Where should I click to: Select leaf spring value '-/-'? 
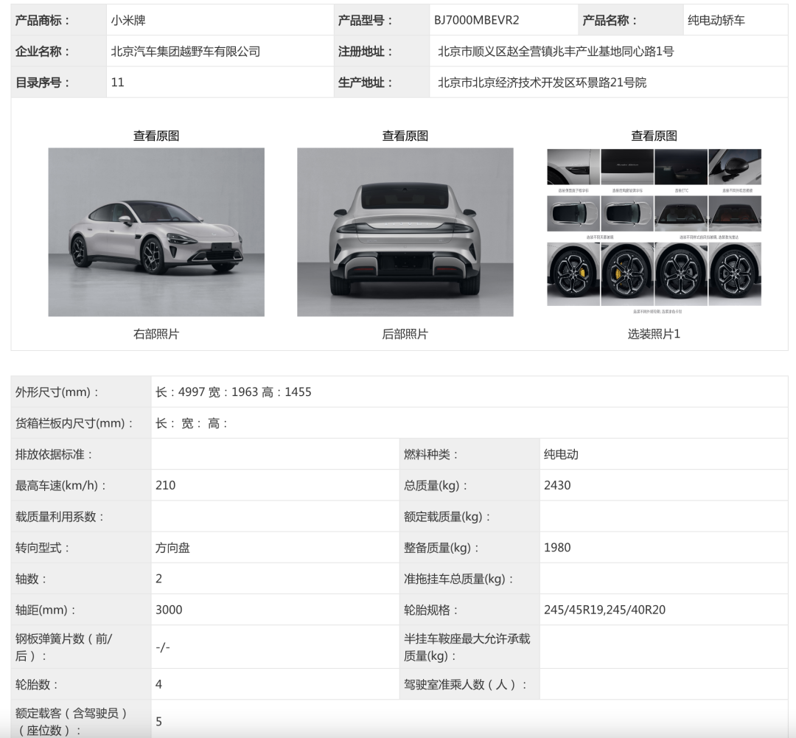(x=163, y=647)
